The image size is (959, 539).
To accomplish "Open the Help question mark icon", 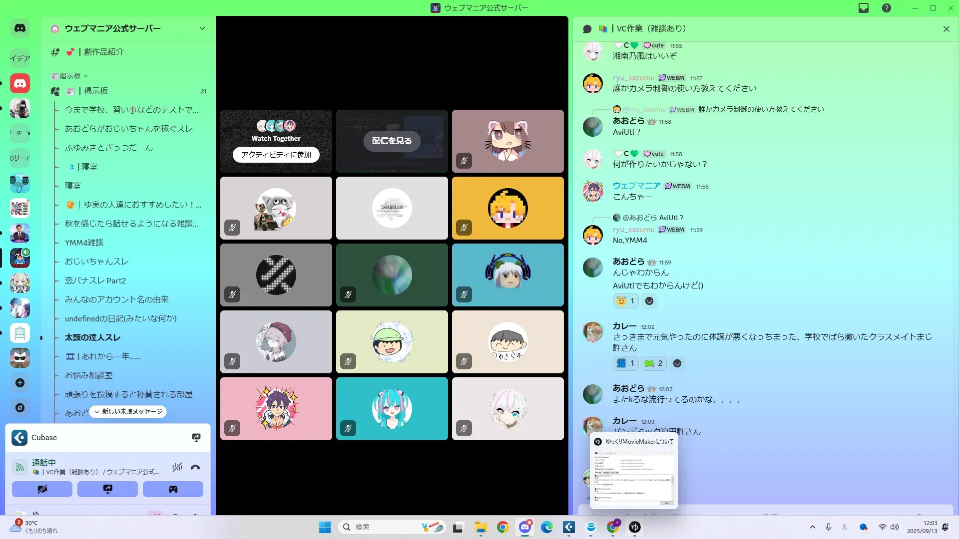I will (887, 8).
